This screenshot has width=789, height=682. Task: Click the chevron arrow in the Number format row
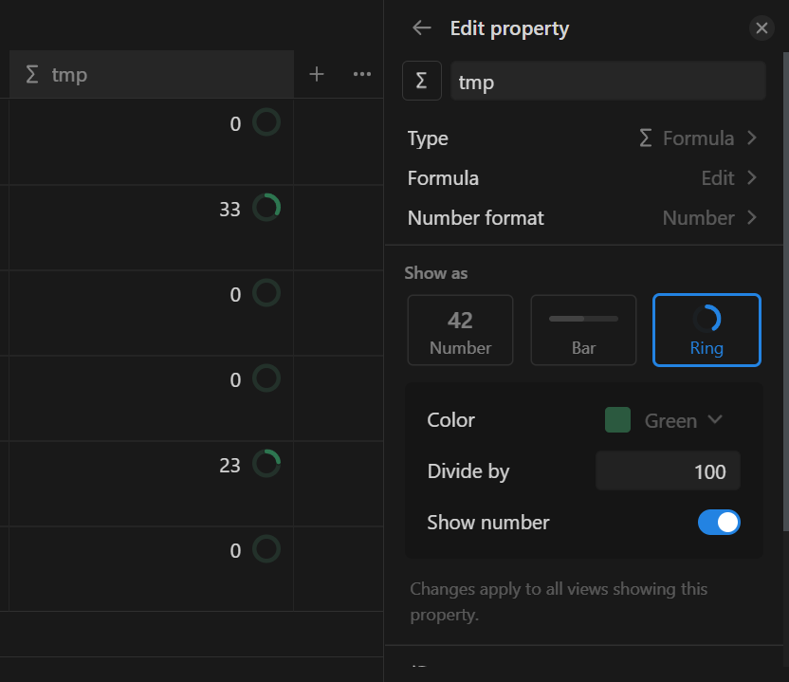pos(752,217)
